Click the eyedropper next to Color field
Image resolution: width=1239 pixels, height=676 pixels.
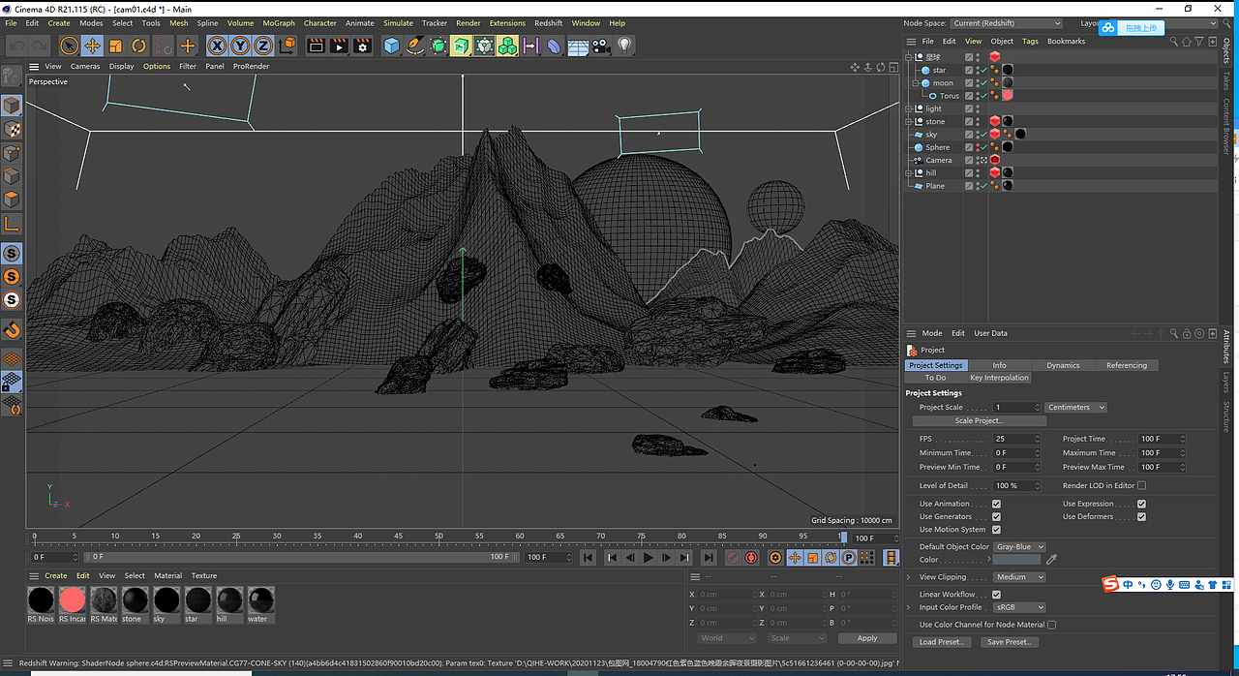[x=1052, y=560]
